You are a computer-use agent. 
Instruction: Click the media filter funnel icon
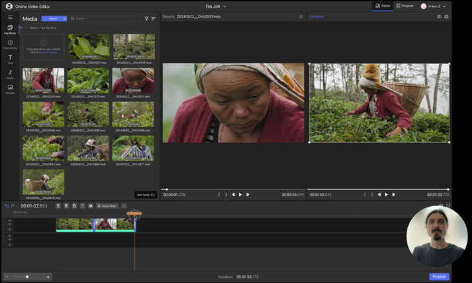tap(147, 19)
